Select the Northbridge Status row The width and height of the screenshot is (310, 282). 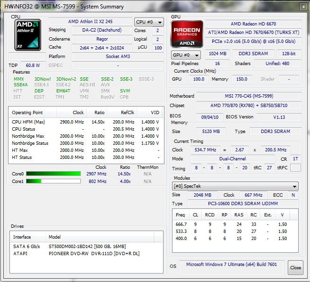(86, 143)
